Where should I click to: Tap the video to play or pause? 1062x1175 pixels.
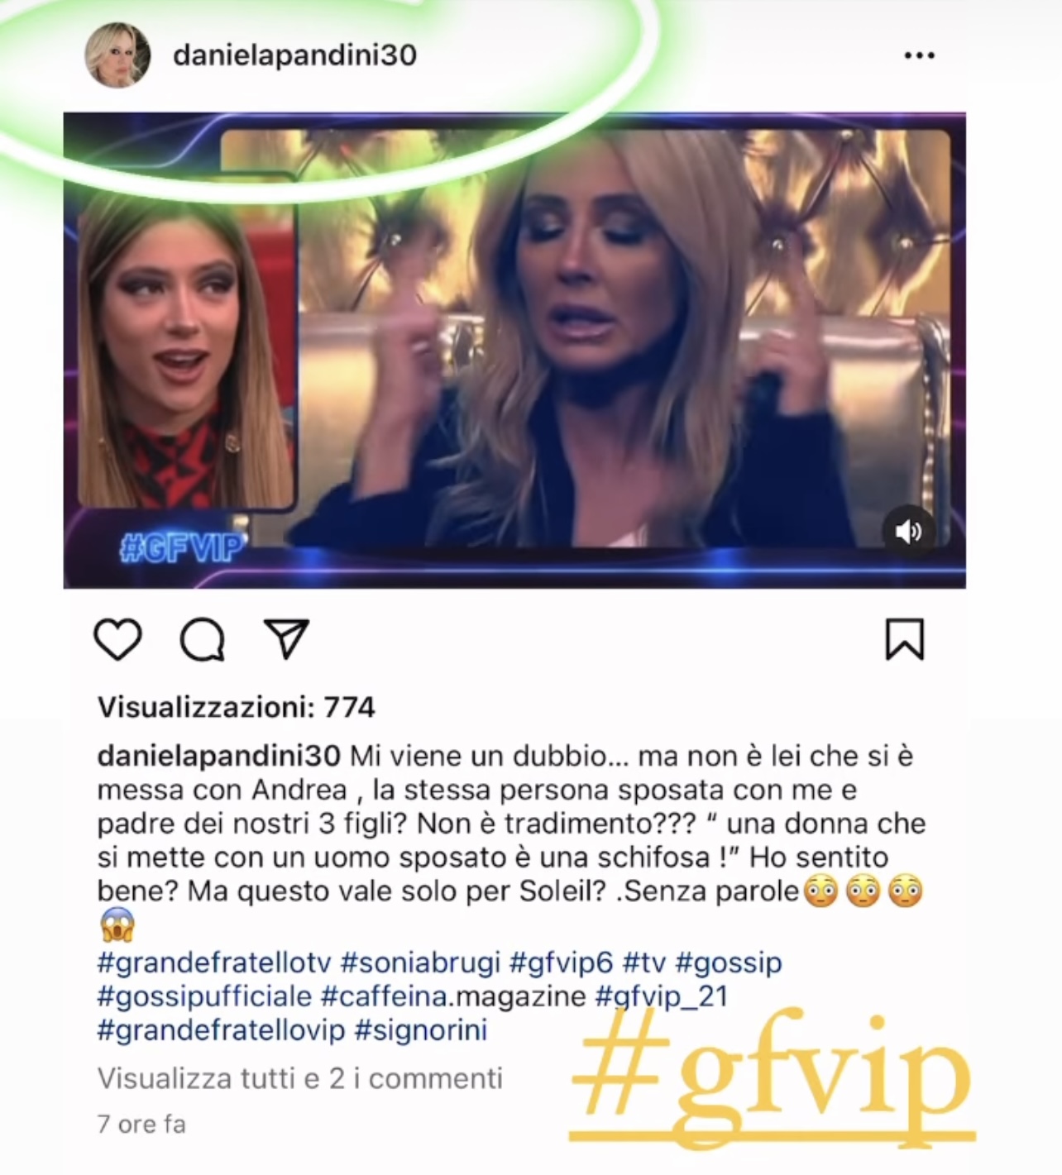pos(514,351)
